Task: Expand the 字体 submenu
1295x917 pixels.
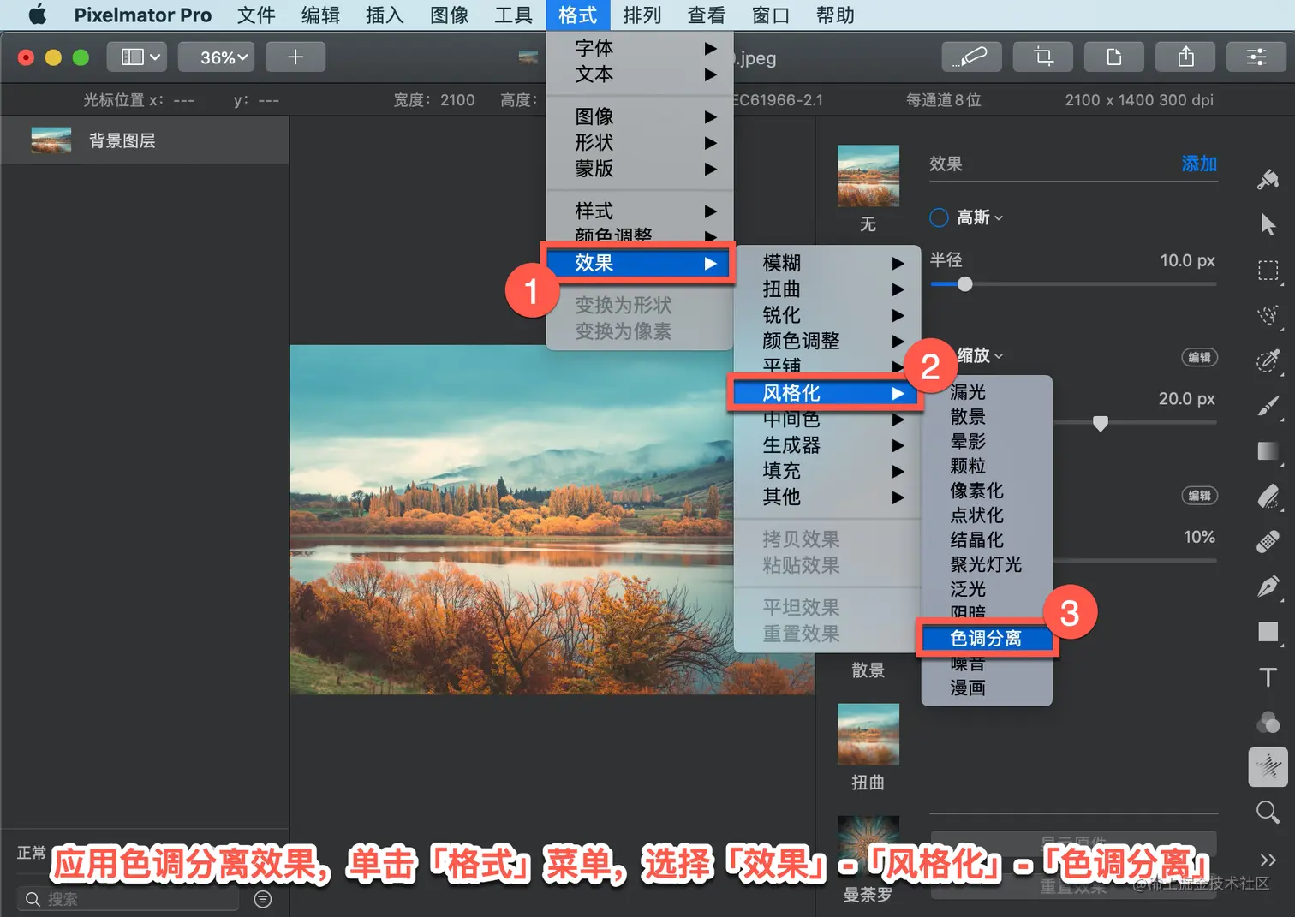Action: click(640, 48)
